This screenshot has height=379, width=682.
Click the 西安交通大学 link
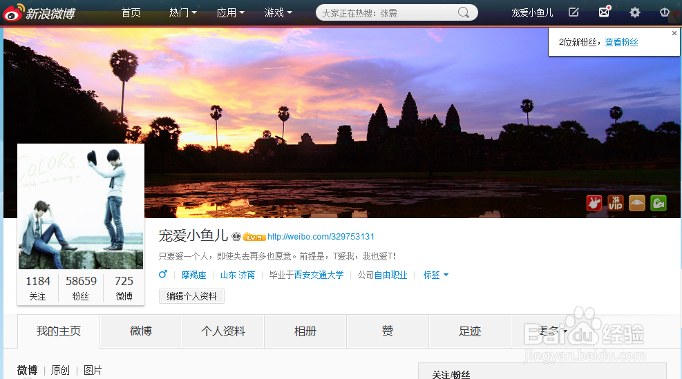point(319,275)
